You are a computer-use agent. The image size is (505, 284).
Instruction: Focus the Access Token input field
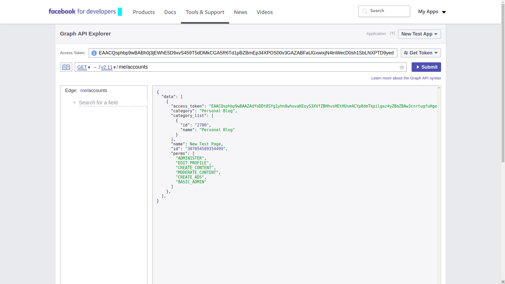click(243, 53)
